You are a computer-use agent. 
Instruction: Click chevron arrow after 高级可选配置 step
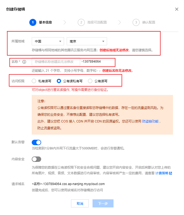tap(120, 22)
